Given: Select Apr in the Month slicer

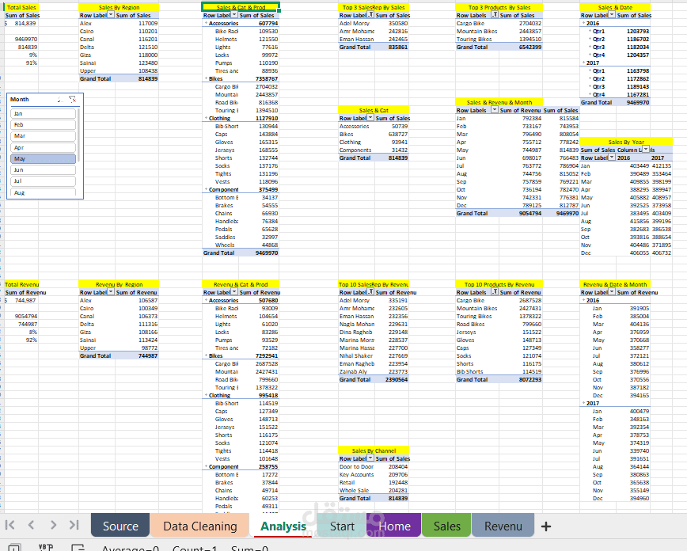Looking at the screenshot, I should 43,148.
